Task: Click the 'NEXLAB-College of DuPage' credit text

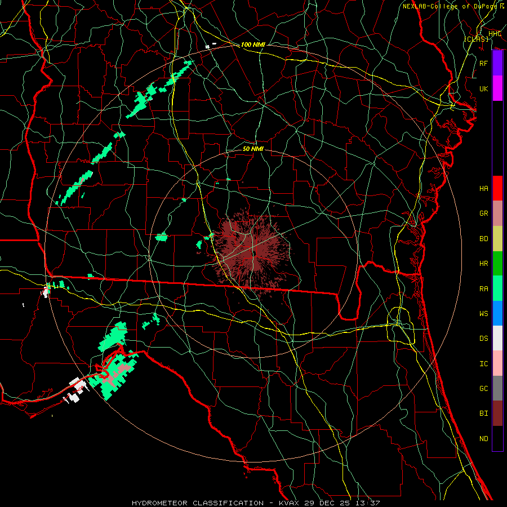Action: tap(451, 6)
